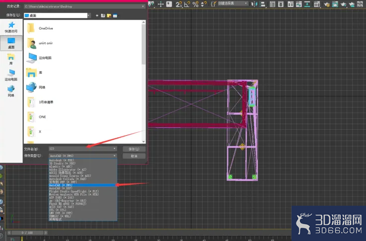
Task: Click file list scroll up arrow
Action: tap(144, 22)
